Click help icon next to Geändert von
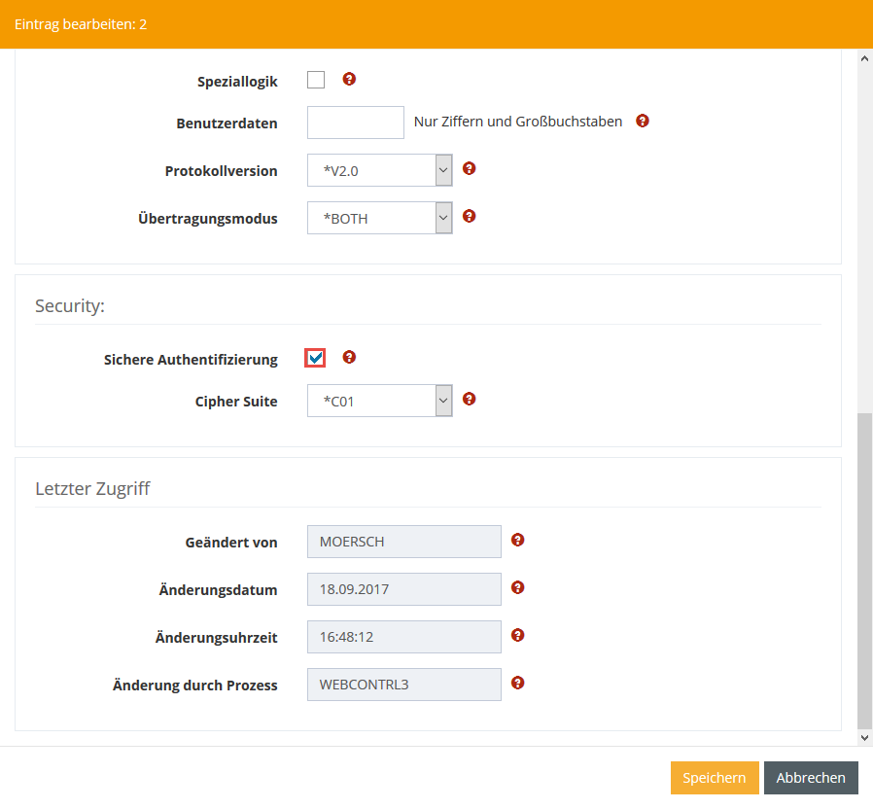 tap(517, 540)
